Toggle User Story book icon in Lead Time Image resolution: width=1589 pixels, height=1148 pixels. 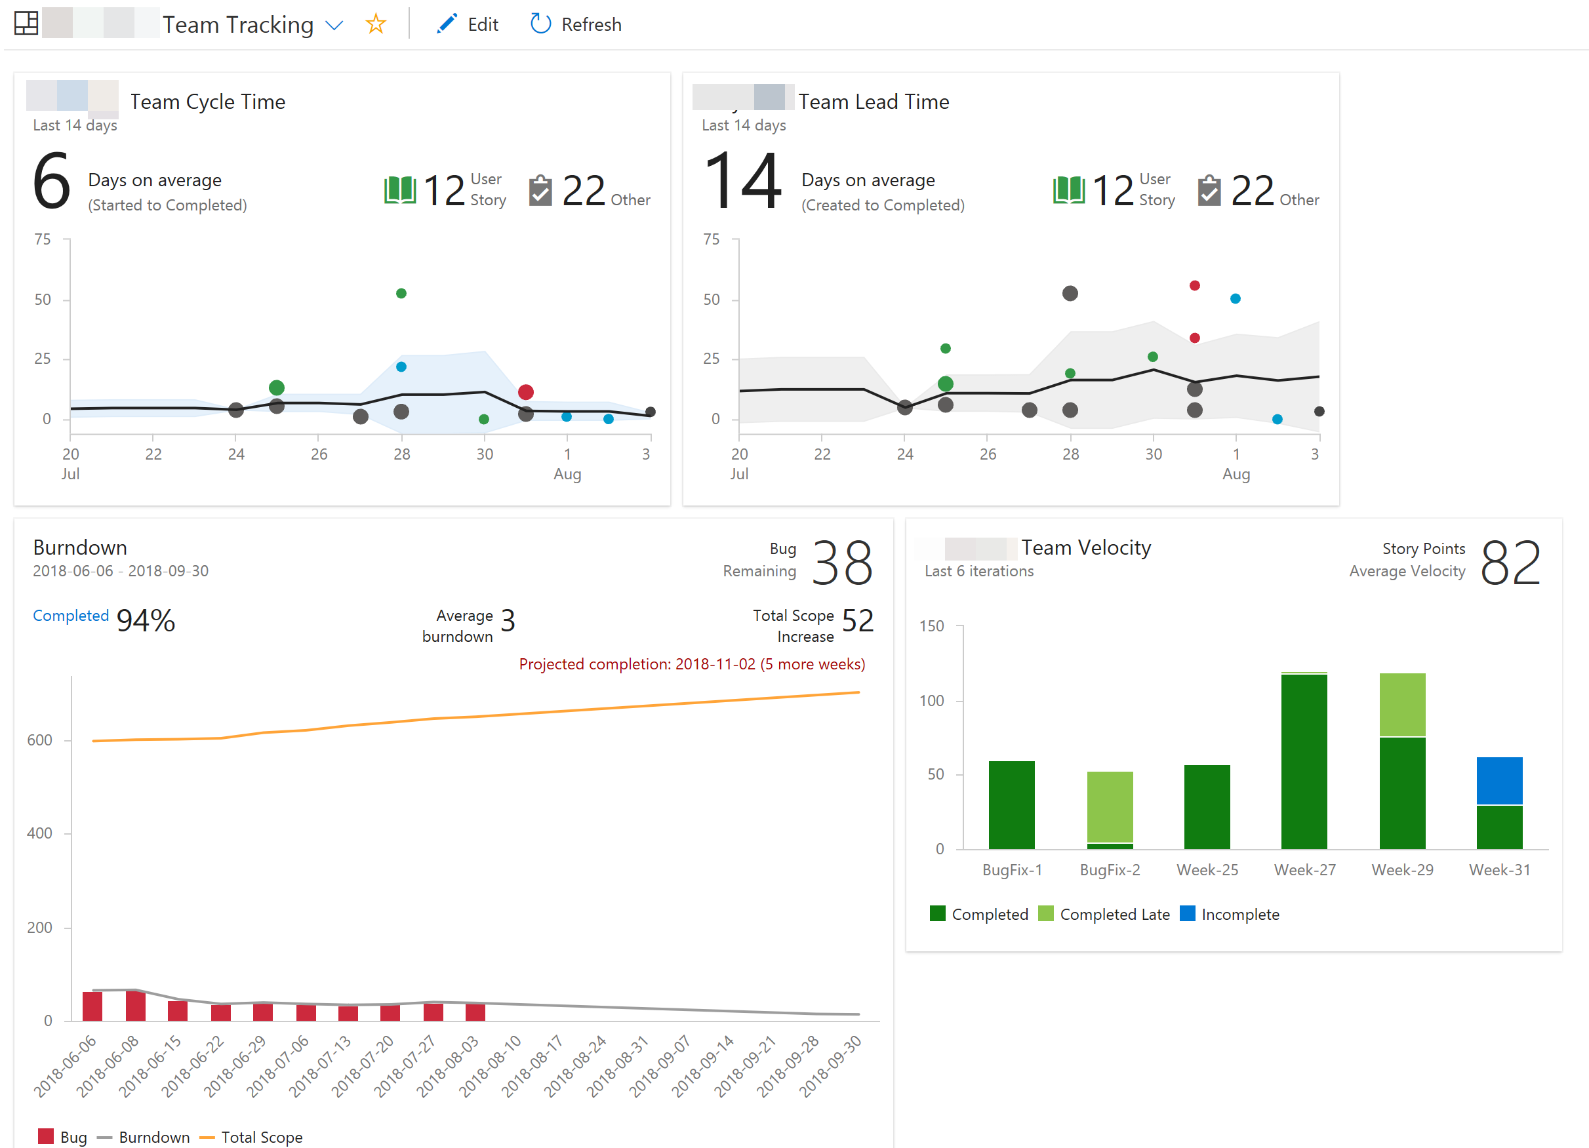(x=1068, y=191)
